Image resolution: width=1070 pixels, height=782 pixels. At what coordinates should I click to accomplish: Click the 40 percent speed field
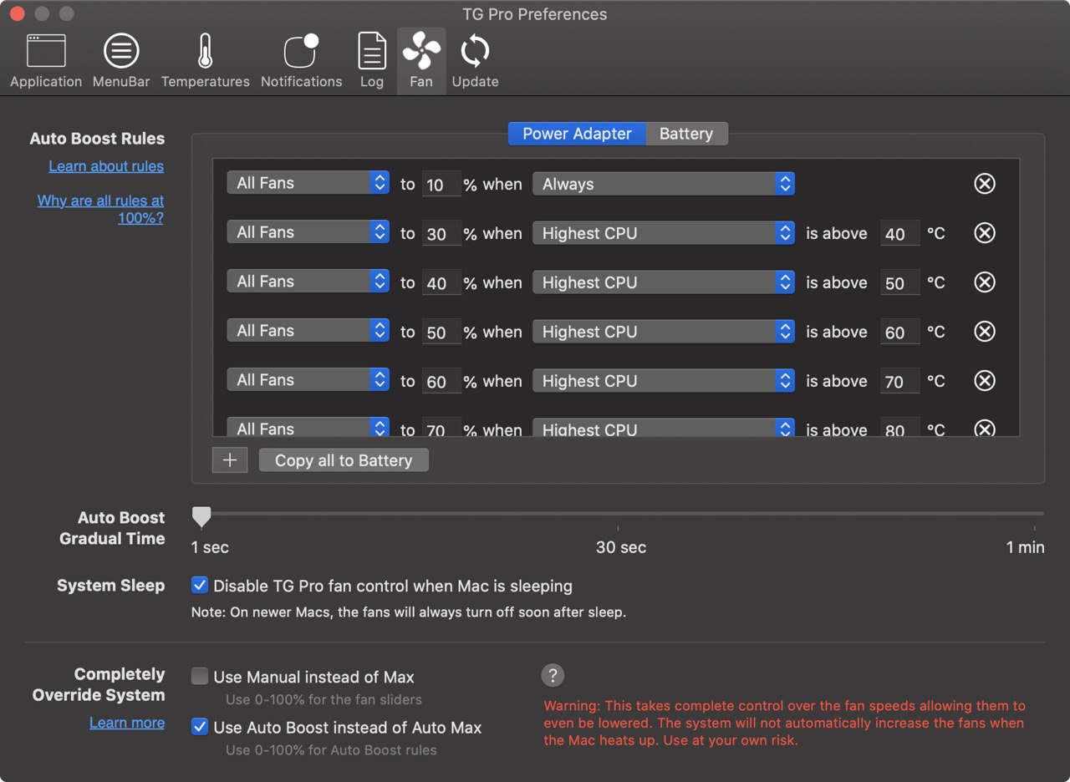coord(441,283)
